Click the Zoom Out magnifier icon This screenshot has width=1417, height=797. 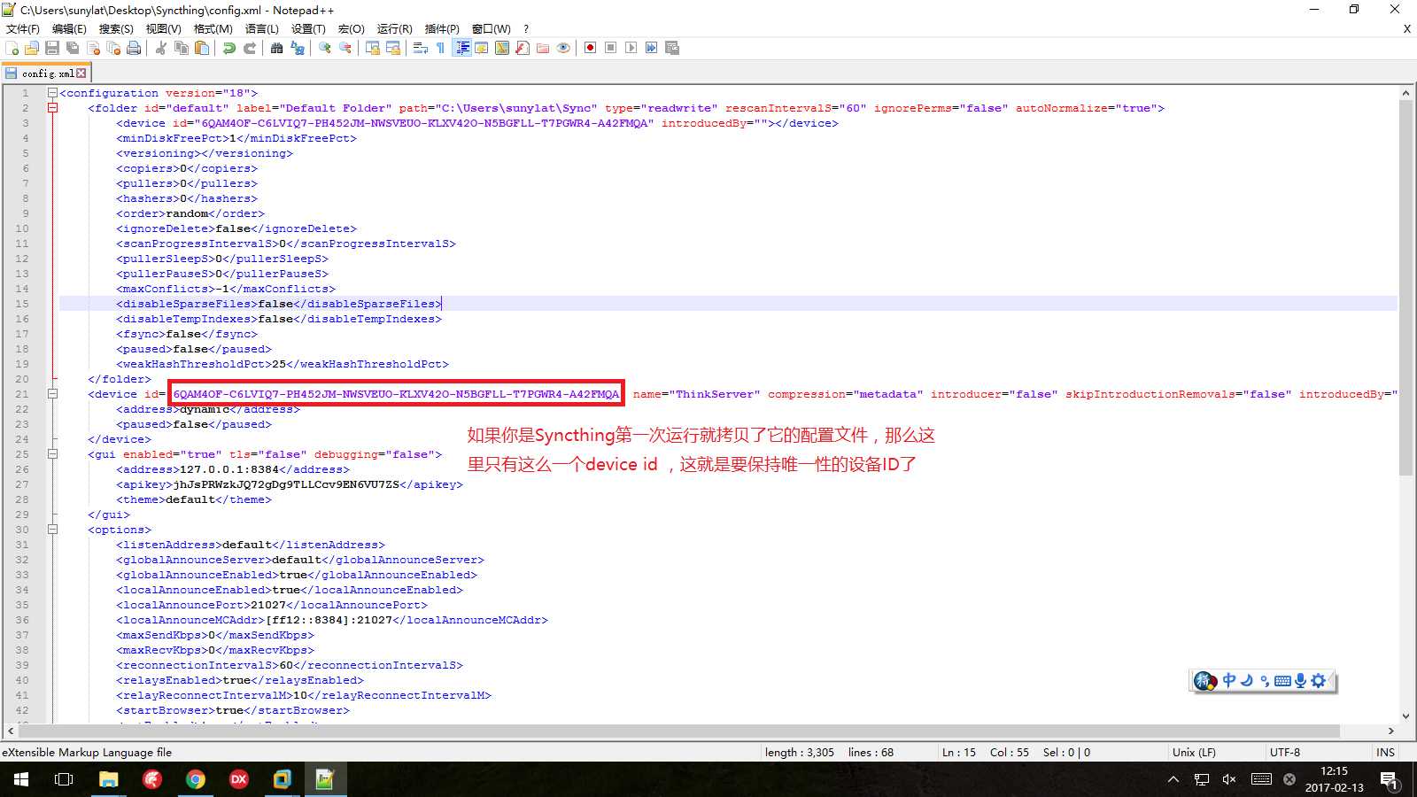[x=345, y=48]
